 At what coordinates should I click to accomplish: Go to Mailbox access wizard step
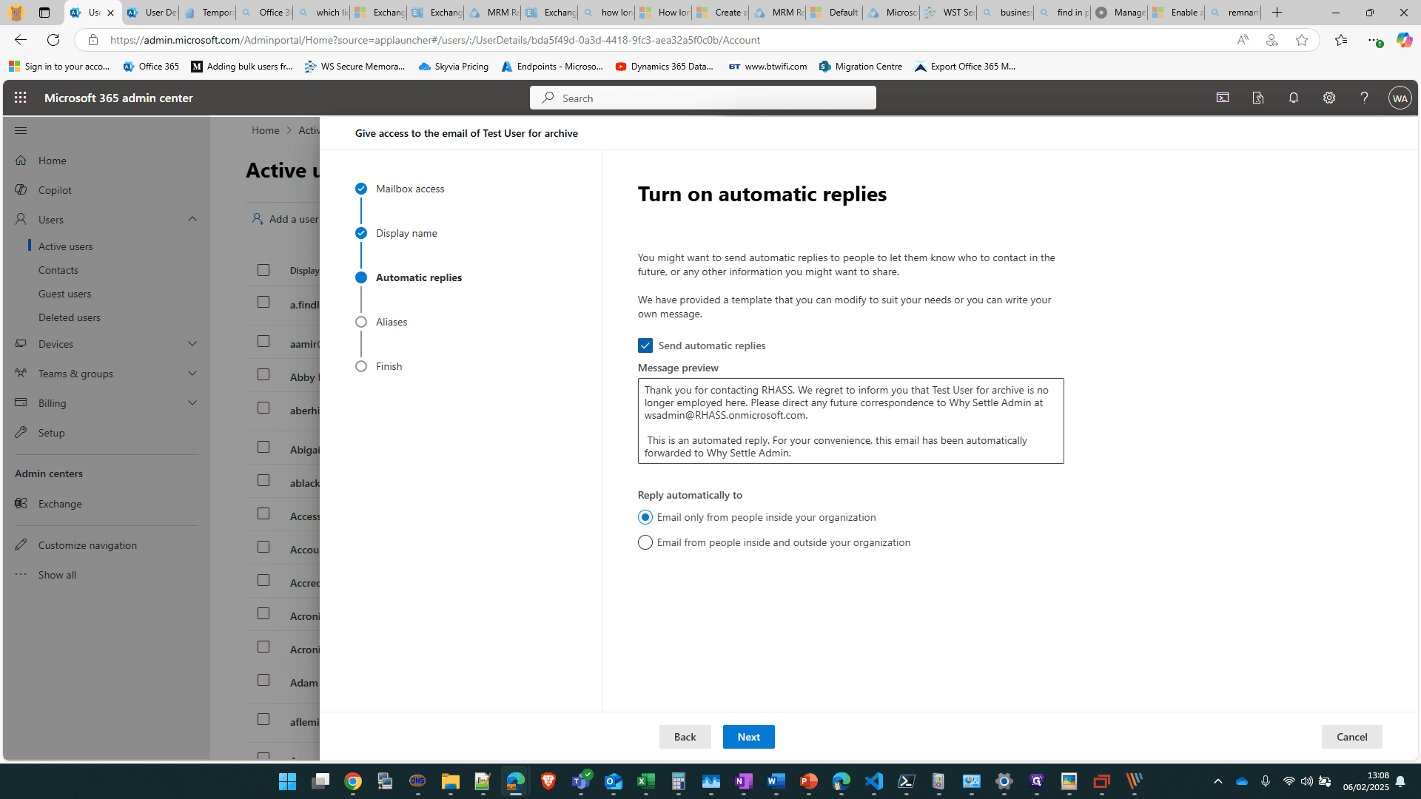tap(409, 189)
